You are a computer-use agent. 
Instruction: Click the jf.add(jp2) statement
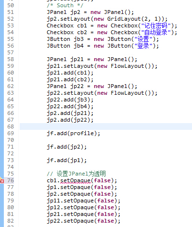tap(66, 147)
